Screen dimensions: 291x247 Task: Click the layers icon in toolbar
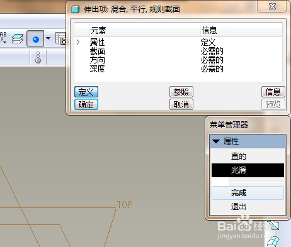(18, 39)
